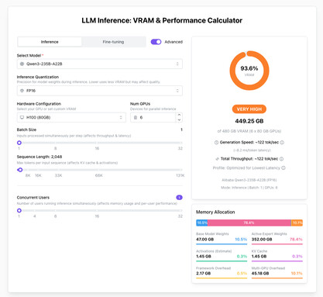The height and width of the screenshot is (297, 323).
Task: Increase Num GPUs with up arrow
Action: coord(179,115)
